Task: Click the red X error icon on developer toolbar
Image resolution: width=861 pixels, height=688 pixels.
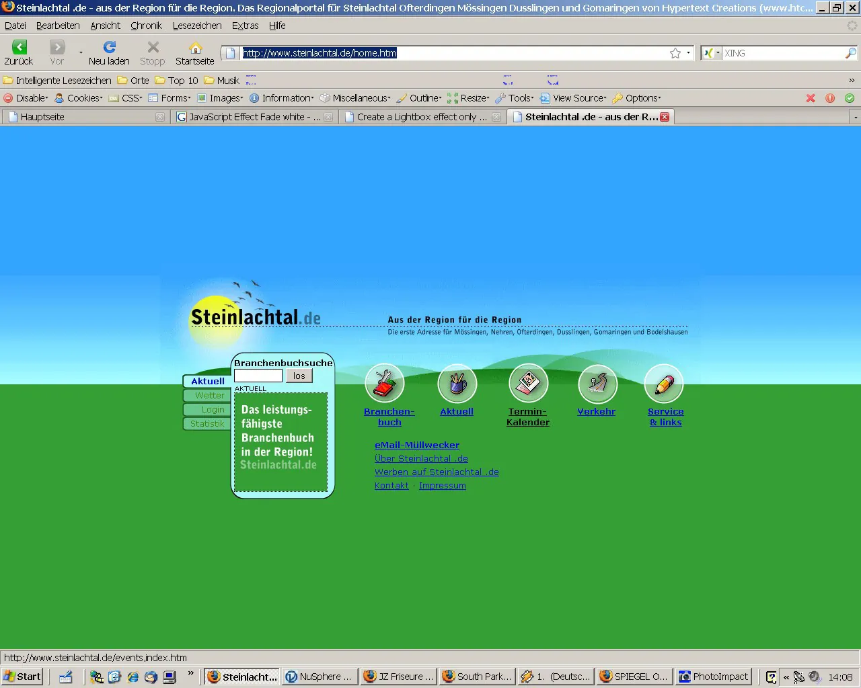Action: point(811,98)
